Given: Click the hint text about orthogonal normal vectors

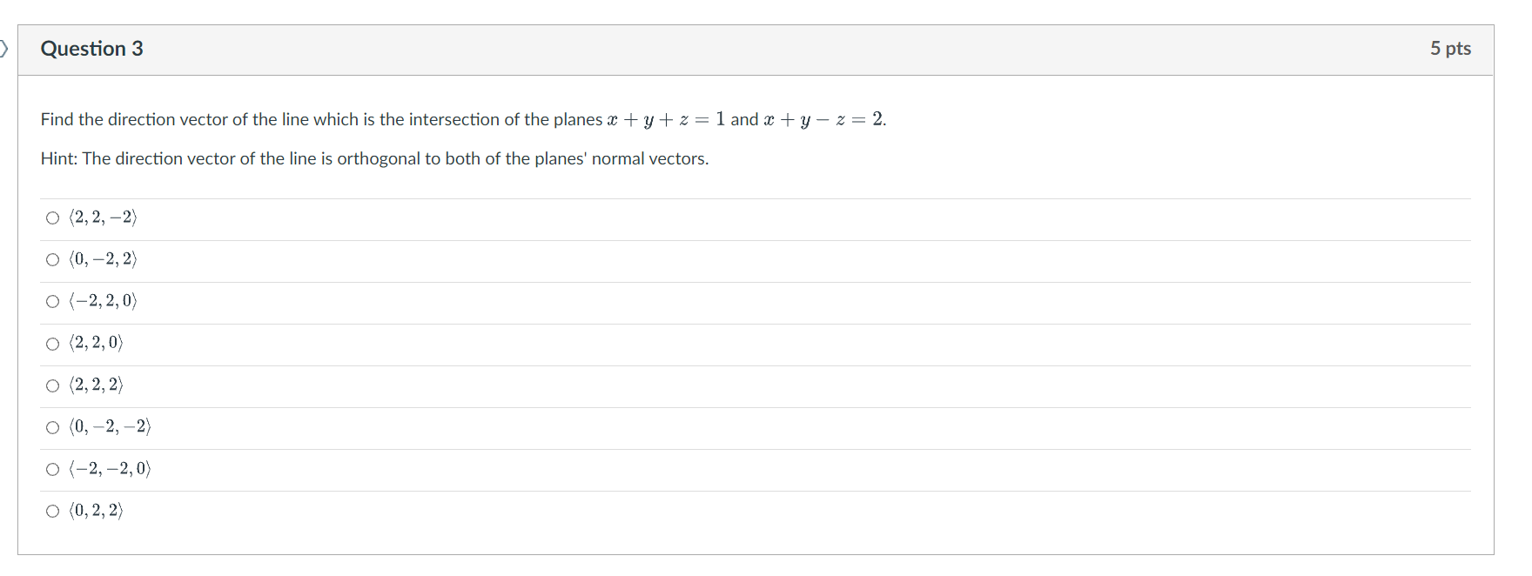Looking at the screenshot, I should click(x=374, y=158).
